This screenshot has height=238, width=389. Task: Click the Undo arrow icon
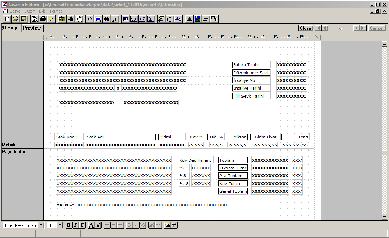pyautogui.click(x=90, y=19)
